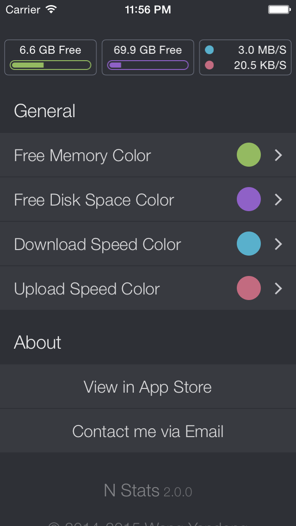Tap Contact me via Email
296x526 pixels.
tap(148, 431)
